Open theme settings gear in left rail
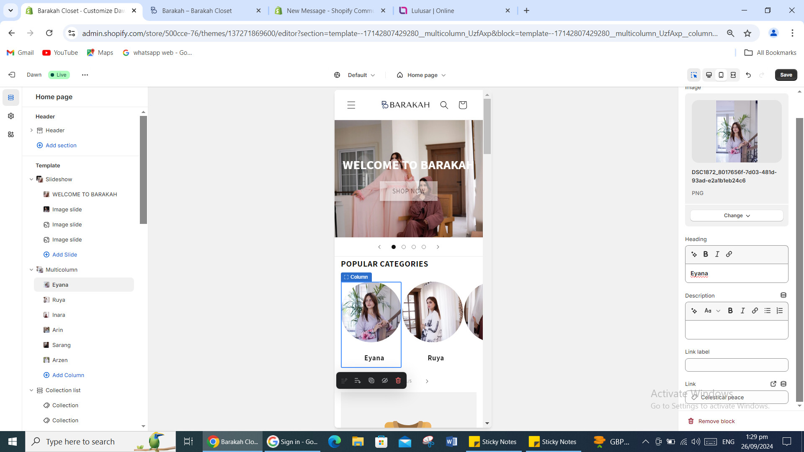Image resolution: width=804 pixels, height=452 pixels. tap(11, 116)
